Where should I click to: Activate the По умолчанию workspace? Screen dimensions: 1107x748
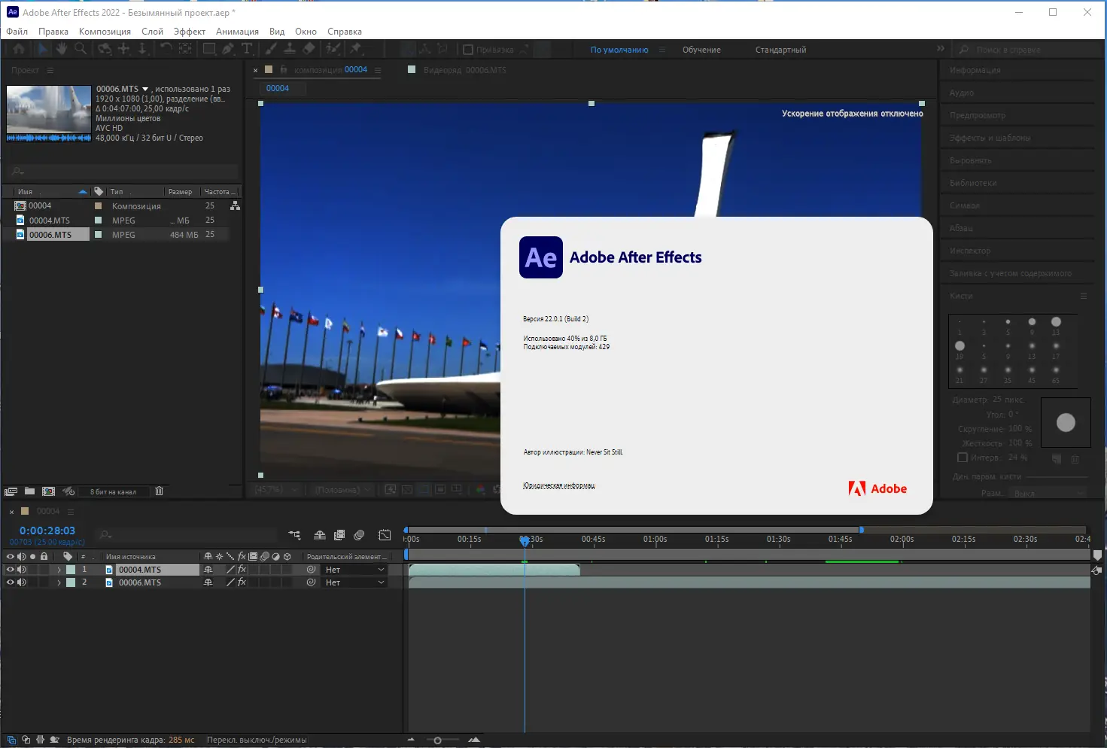(619, 49)
